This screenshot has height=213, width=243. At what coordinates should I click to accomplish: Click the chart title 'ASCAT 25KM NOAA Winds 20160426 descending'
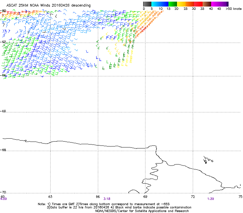[48, 5]
